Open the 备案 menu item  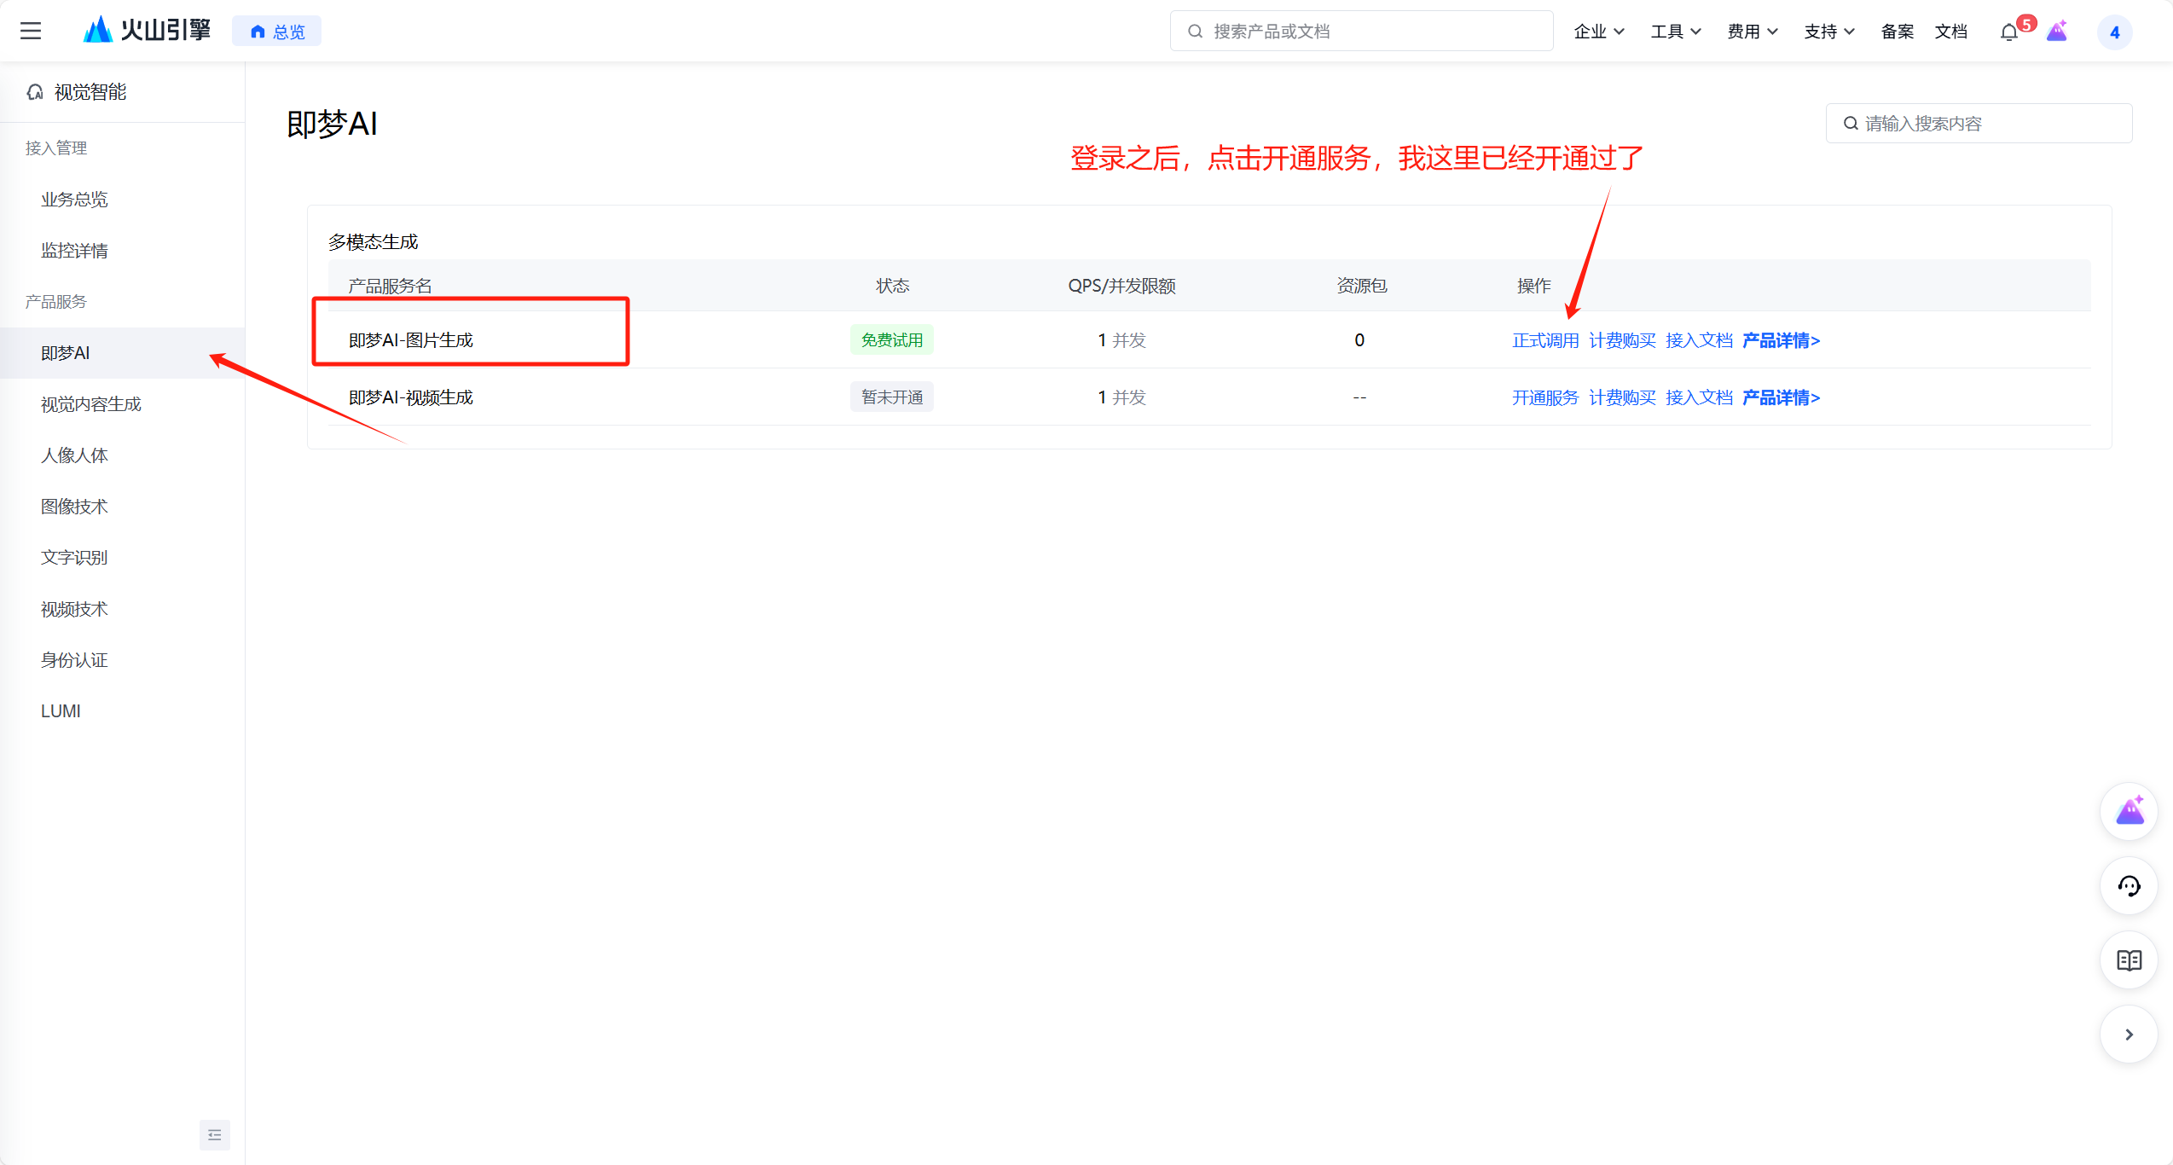pos(1897,32)
